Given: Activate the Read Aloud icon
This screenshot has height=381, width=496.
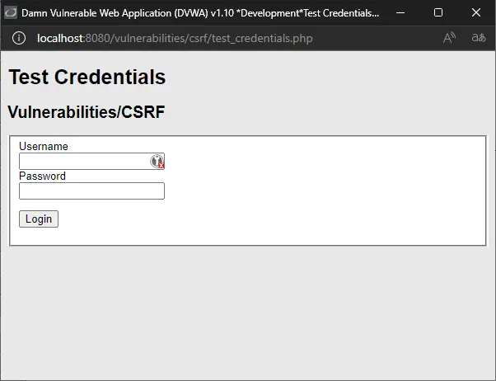Looking at the screenshot, I should [x=449, y=38].
